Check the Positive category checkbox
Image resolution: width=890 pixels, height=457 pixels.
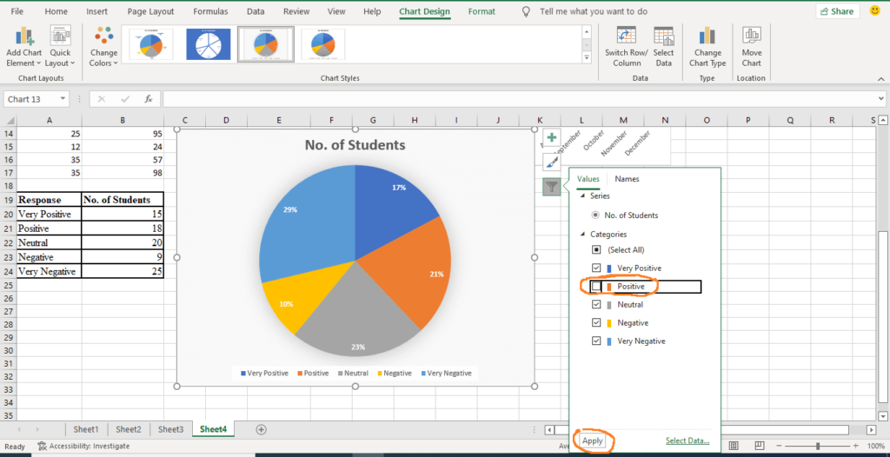coord(595,287)
